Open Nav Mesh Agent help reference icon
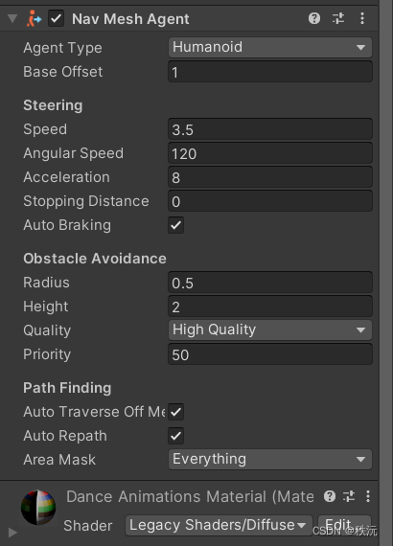The height and width of the screenshot is (546, 393). click(x=314, y=18)
